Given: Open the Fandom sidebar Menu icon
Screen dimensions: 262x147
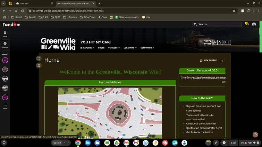Looking at the screenshot, I should point(5,34).
